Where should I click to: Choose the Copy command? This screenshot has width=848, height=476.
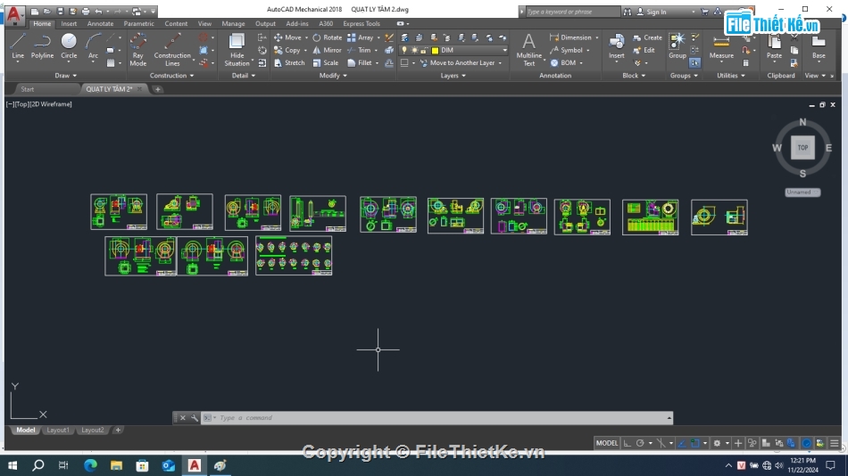point(287,50)
